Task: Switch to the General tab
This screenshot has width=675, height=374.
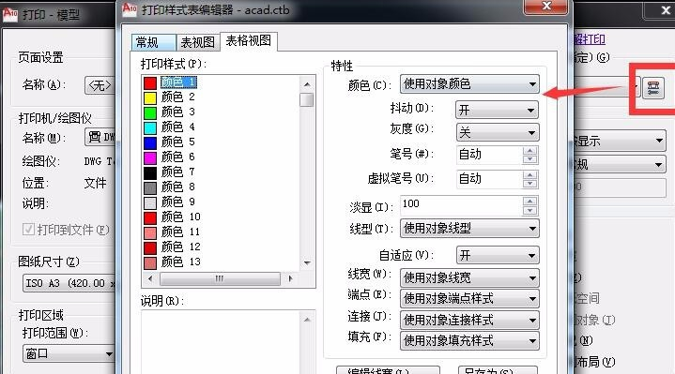Action: click(153, 42)
